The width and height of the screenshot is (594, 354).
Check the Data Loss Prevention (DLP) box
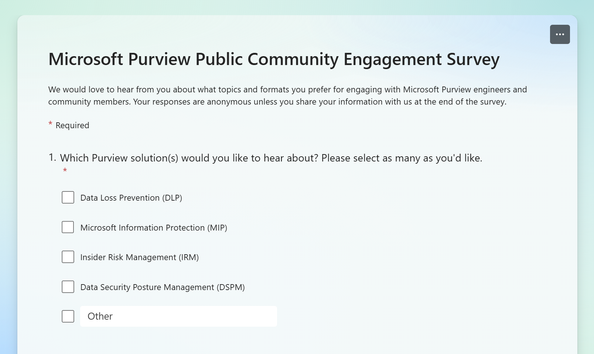tap(68, 197)
